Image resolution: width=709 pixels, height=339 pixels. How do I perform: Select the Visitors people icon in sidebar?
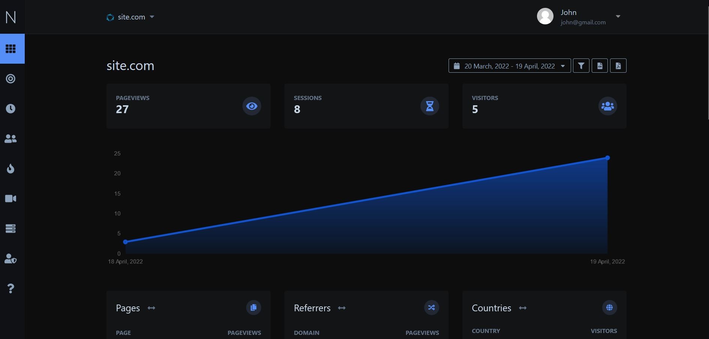(x=11, y=139)
